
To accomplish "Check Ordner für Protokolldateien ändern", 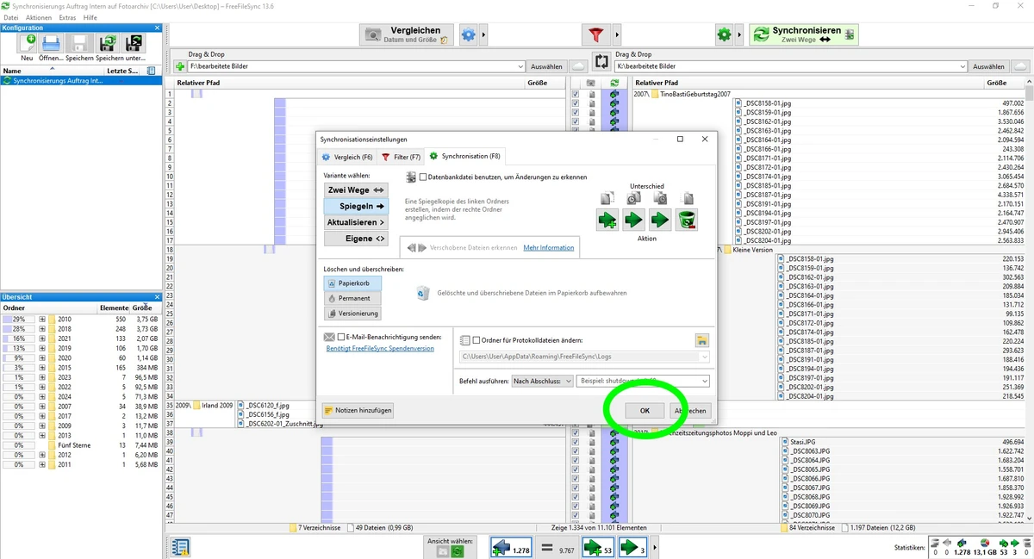I will (x=477, y=340).
